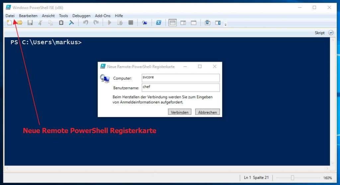Viewport: 340px width, 185px height.
Task: Focus the Benutzername input field
Action: 181,88
